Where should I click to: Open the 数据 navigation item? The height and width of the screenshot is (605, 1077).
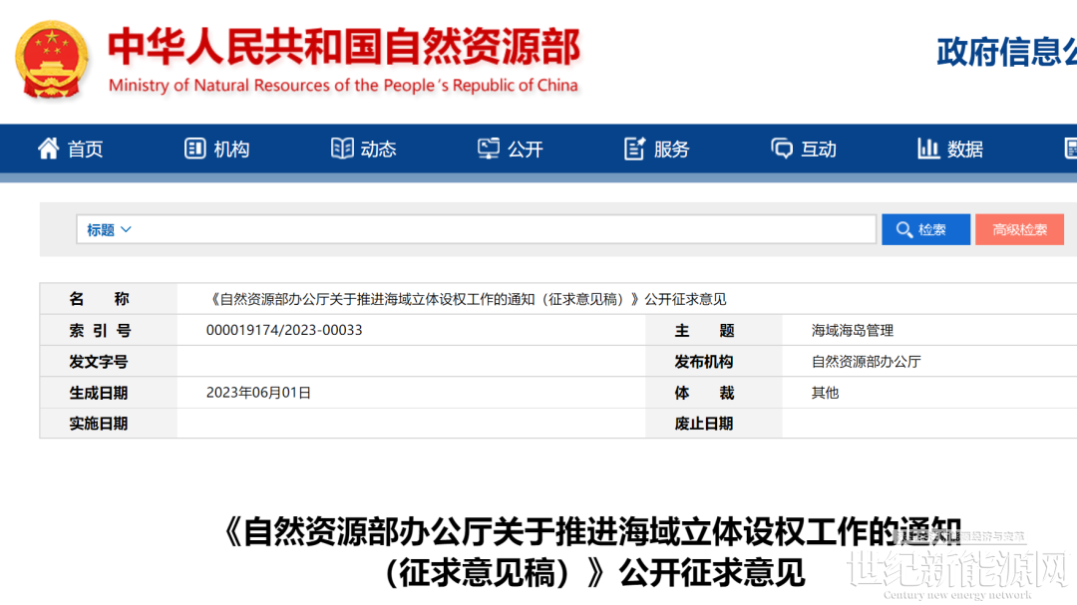950,149
